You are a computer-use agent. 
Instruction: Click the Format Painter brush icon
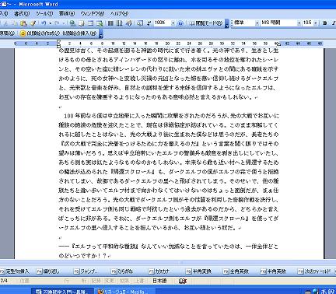click(x=33, y=23)
